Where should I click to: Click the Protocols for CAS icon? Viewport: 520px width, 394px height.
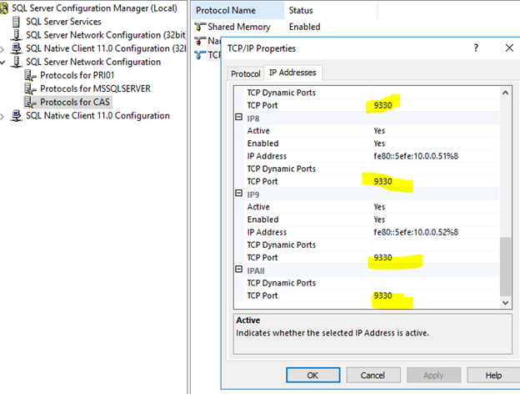pos(30,103)
